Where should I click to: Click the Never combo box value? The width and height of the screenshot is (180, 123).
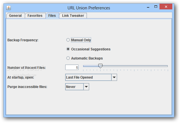tap(74, 87)
